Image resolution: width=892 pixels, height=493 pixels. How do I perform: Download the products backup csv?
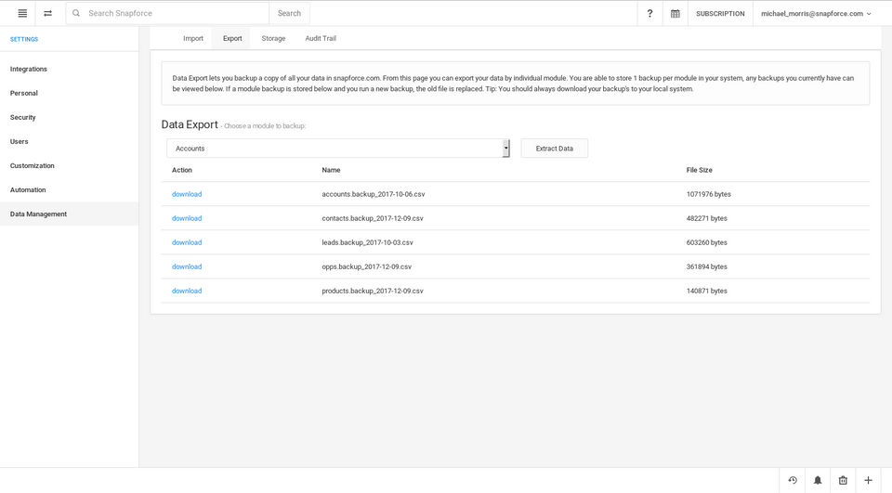coord(187,291)
